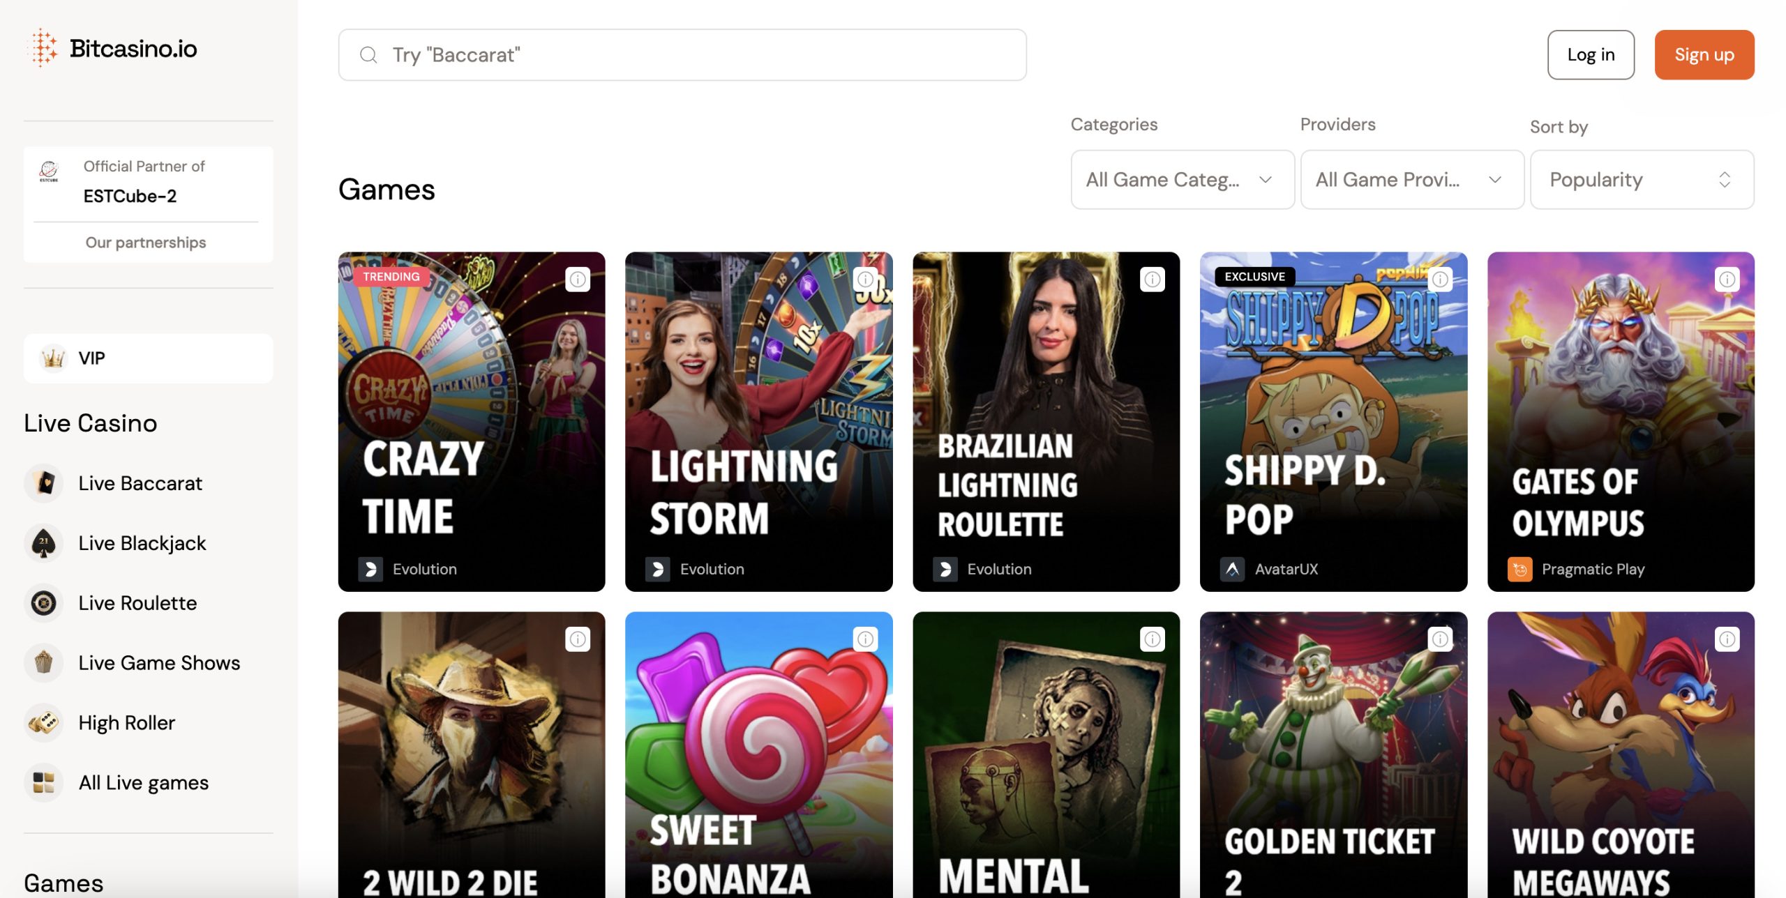Click info icon on Golden Ticket 2
Screen dimensions: 1786x898
click(1440, 639)
